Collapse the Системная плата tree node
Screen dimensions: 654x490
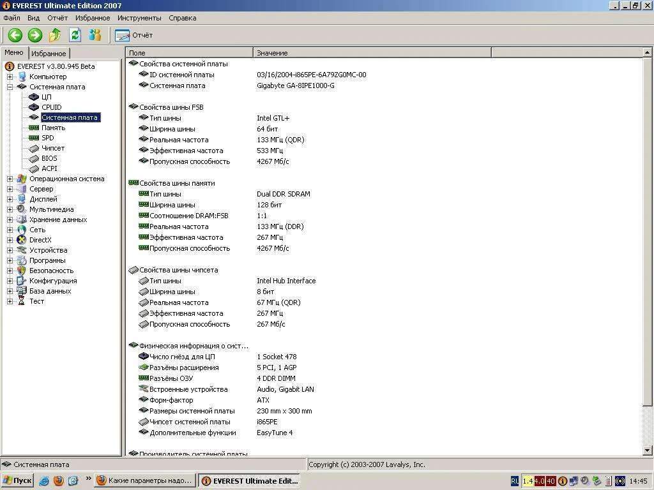point(10,87)
